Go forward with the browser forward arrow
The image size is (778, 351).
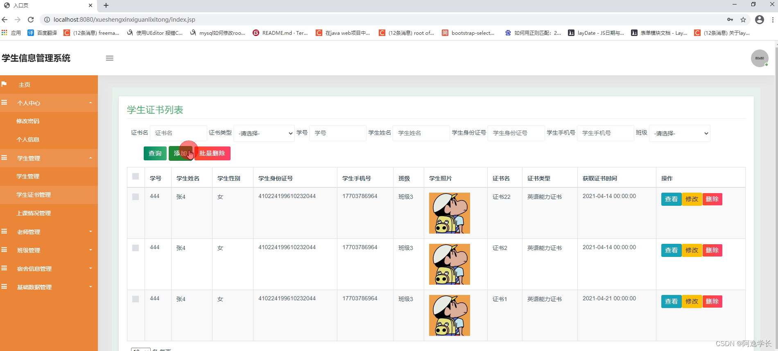click(18, 20)
